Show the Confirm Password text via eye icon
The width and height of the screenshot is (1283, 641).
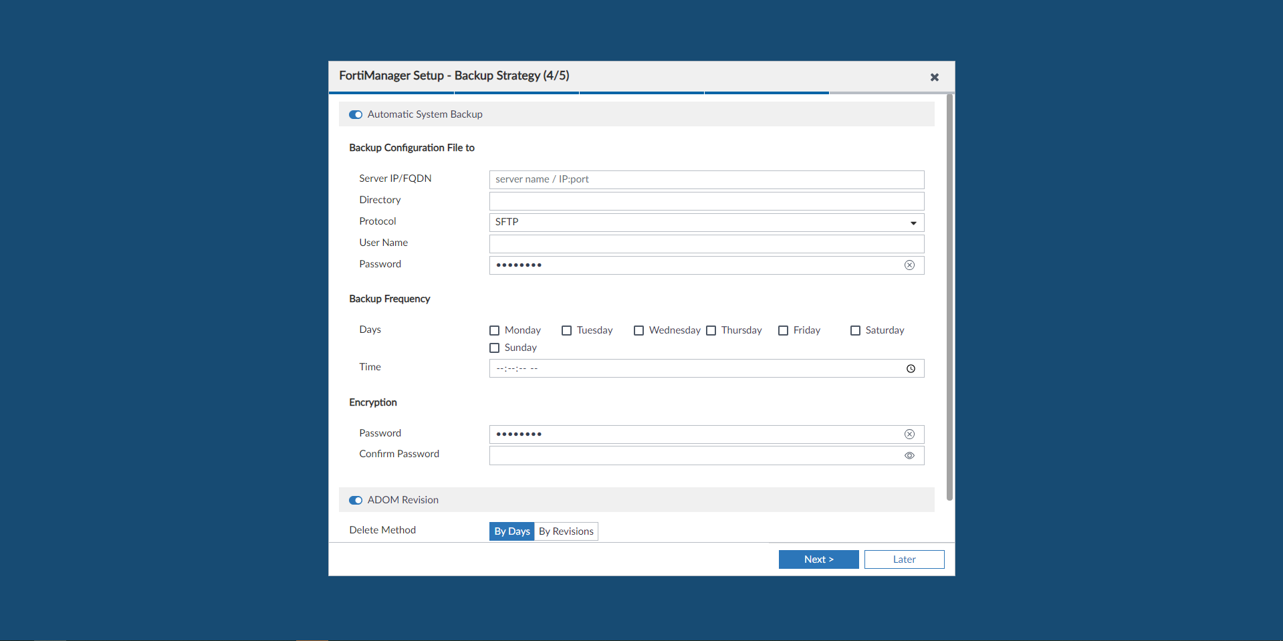coord(909,456)
